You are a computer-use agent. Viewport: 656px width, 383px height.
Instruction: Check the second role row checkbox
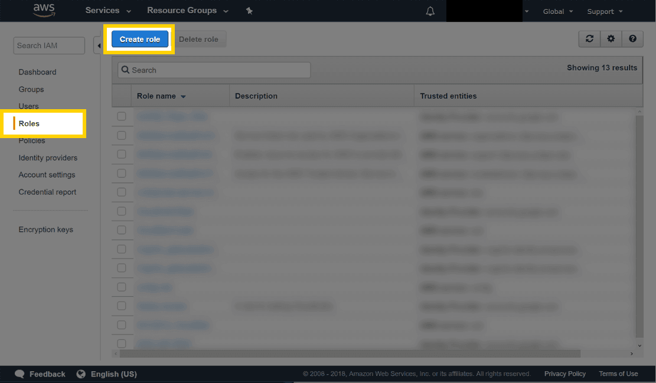[122, 135]
